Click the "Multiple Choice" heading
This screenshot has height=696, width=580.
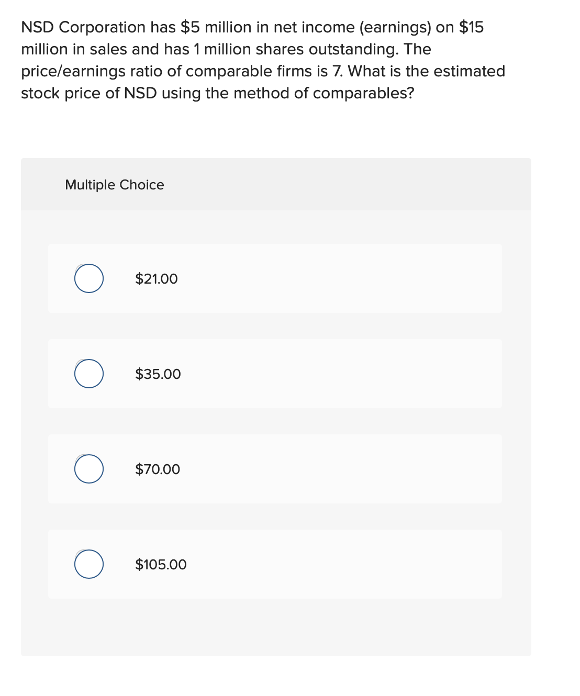[x=115, y=185]
